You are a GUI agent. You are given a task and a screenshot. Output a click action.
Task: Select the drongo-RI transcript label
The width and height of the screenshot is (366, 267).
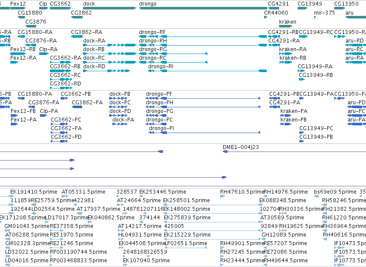[x=160, y=67]
